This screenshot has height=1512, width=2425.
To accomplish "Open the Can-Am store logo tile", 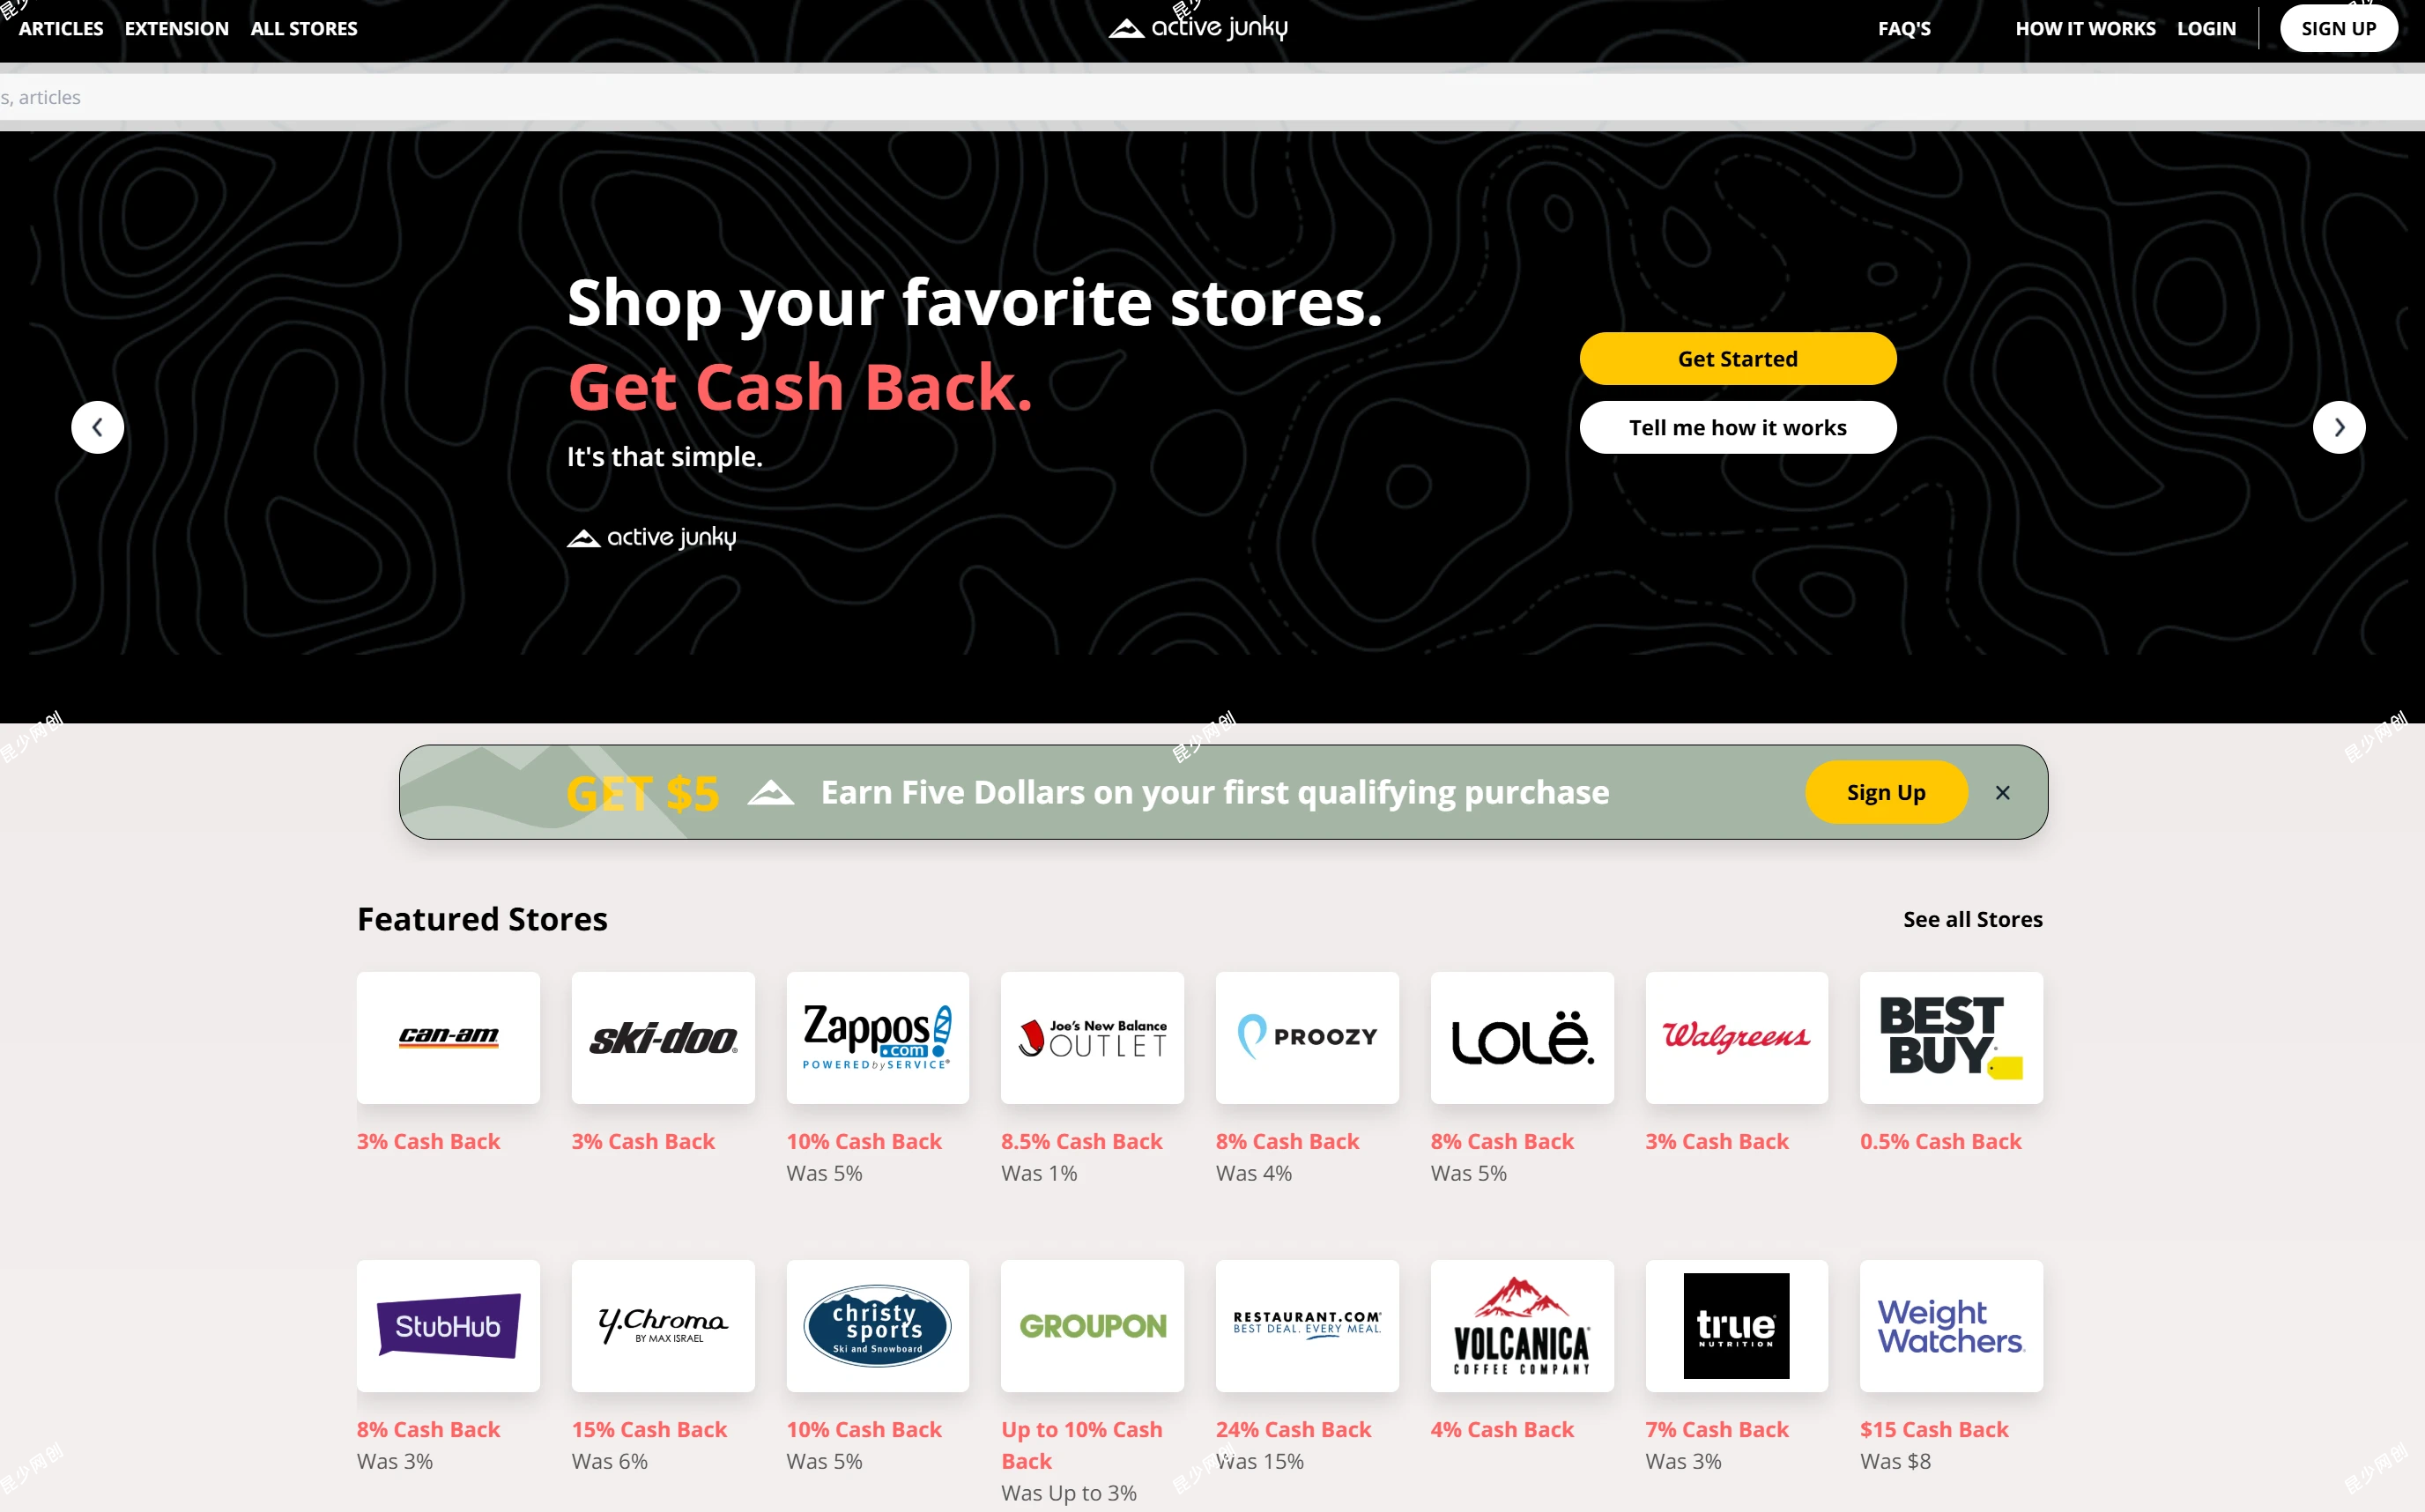I will click(448, 1037).
